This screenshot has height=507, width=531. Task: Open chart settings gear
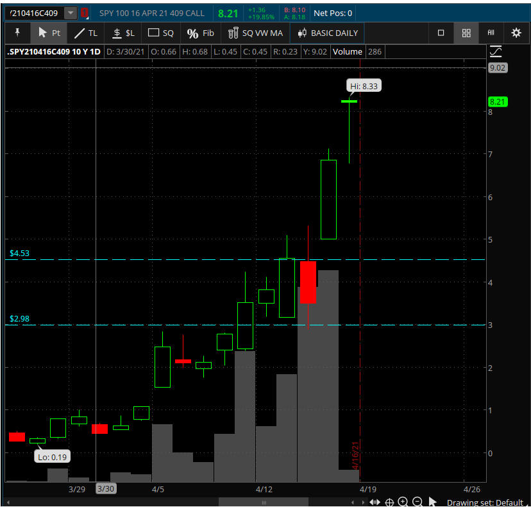pos(516,33)
